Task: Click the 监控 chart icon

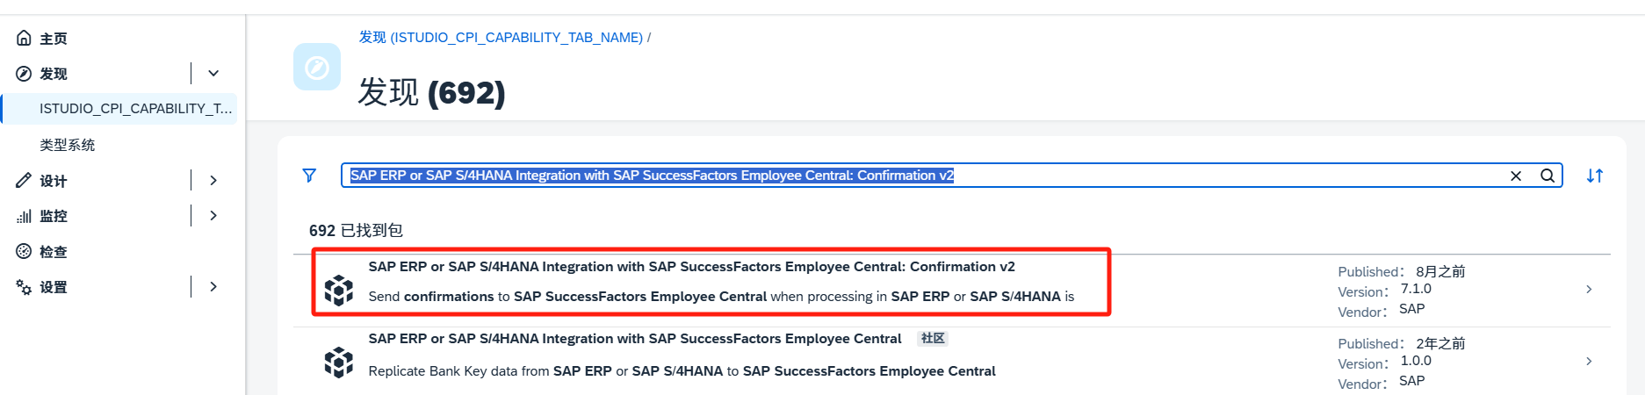Action: (x=24, y=216)
